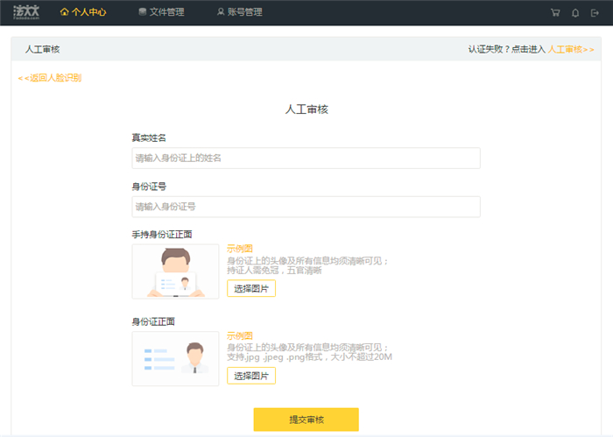Image resolution: width=613 pixels, height=437 pixels.
Task: Focus the 真实姓名 input field
Action: [306, 158]
